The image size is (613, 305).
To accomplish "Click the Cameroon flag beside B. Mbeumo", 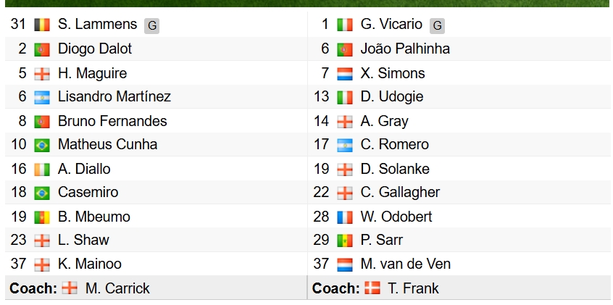I will click(42, 217).
